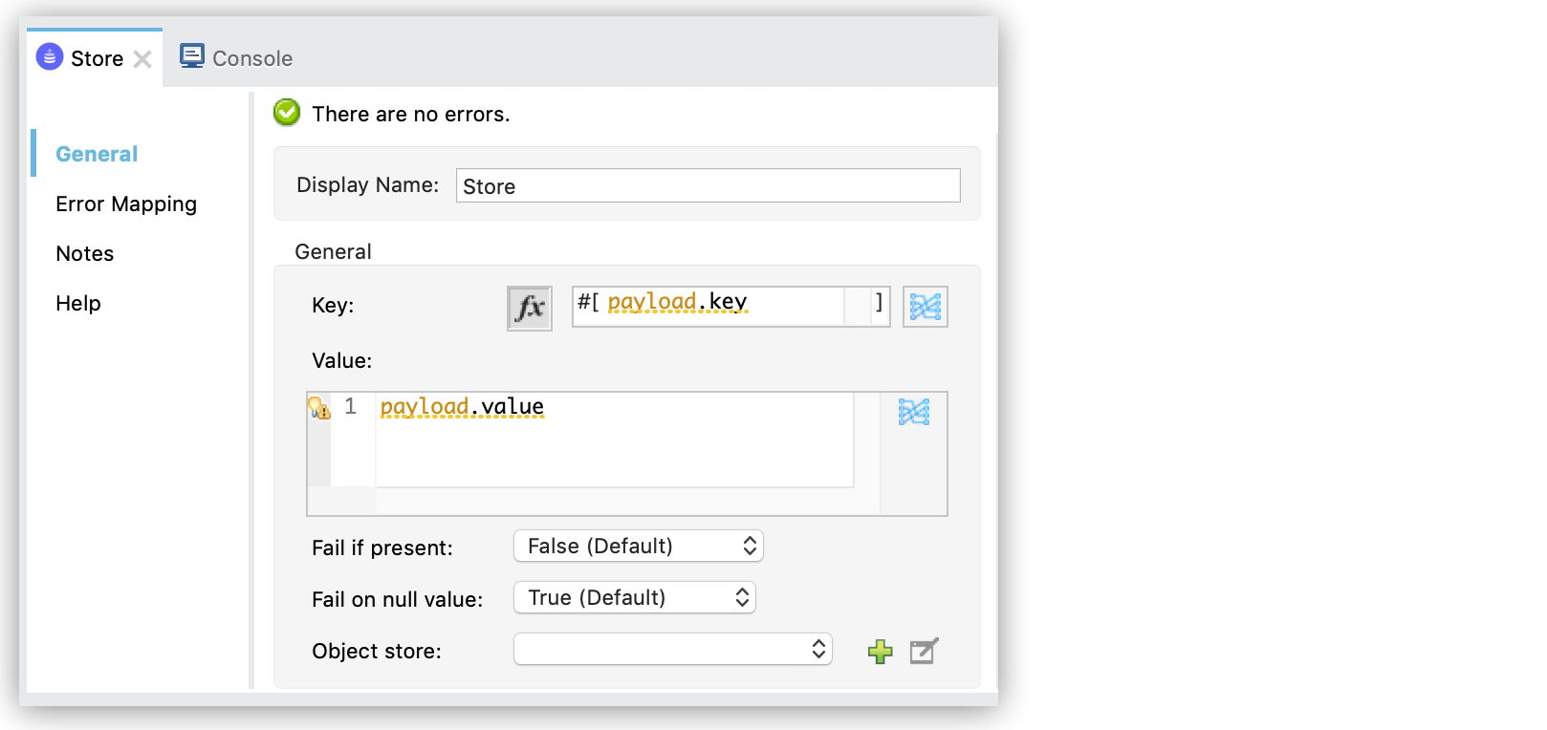
Task: Open the Fail on null value dropdown
Action: click(x=634, y=597)
